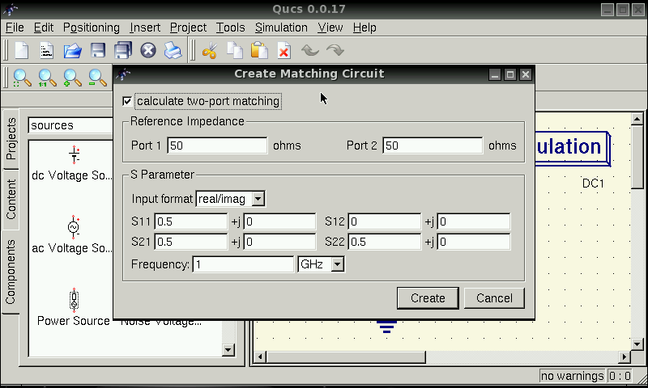Open the Positioning menu

(92, 27)
